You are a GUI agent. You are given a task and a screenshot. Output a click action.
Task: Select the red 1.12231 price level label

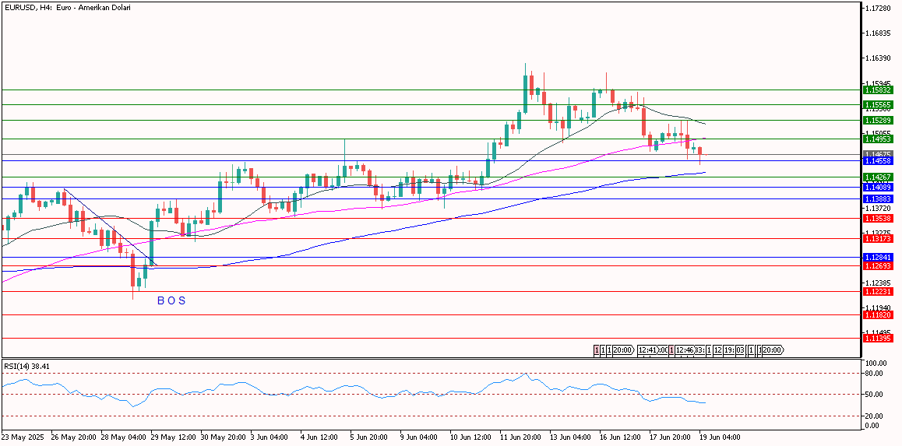tap(878, 291)
